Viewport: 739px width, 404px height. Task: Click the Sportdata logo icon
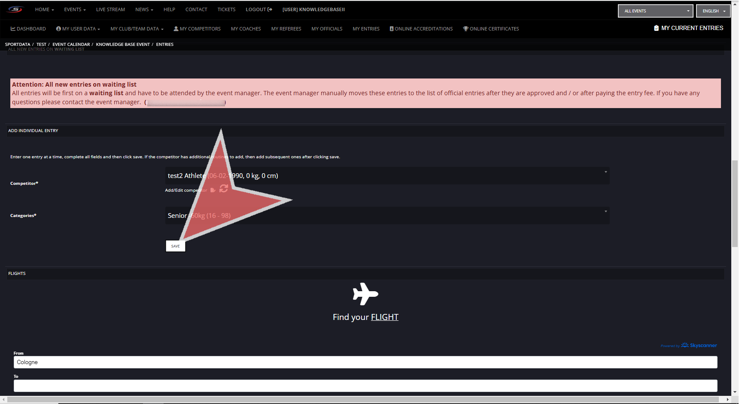15,9
